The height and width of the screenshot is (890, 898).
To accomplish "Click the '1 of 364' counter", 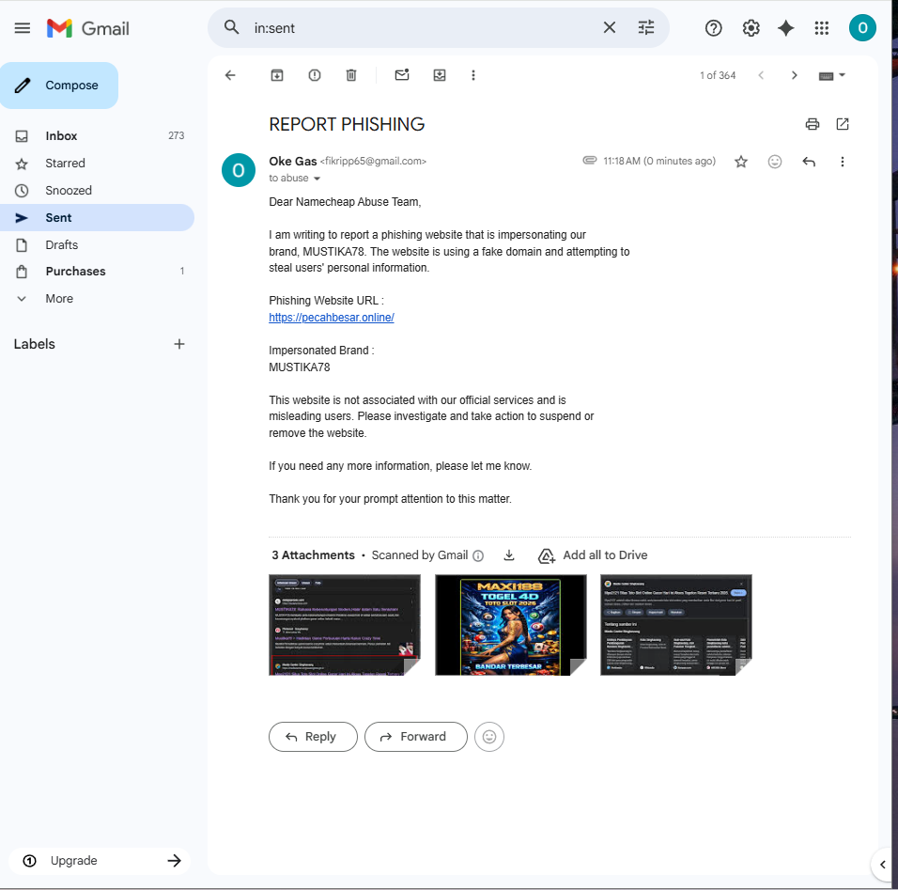I will [718, 75].
